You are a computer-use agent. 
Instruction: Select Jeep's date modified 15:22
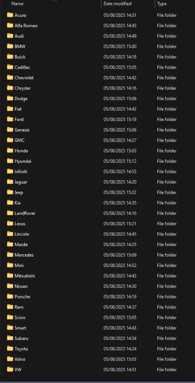coord(120,192)
